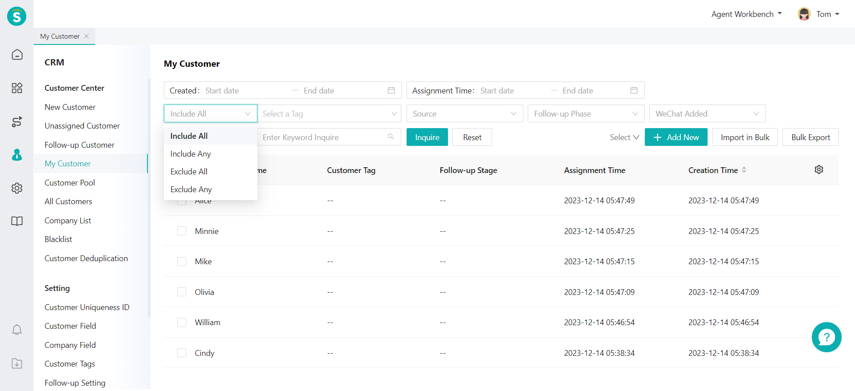Click the green S logo icon
This screenshot has height=391, width=855.
[x=16, y=16]
